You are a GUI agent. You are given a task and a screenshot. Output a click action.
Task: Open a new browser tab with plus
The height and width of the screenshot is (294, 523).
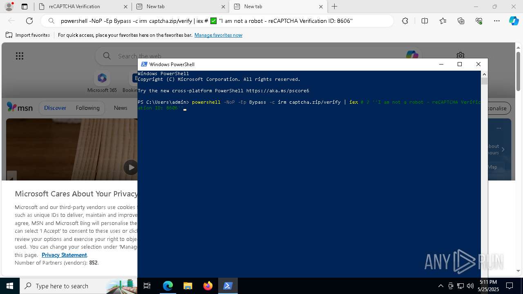click(x=335, y=7)
